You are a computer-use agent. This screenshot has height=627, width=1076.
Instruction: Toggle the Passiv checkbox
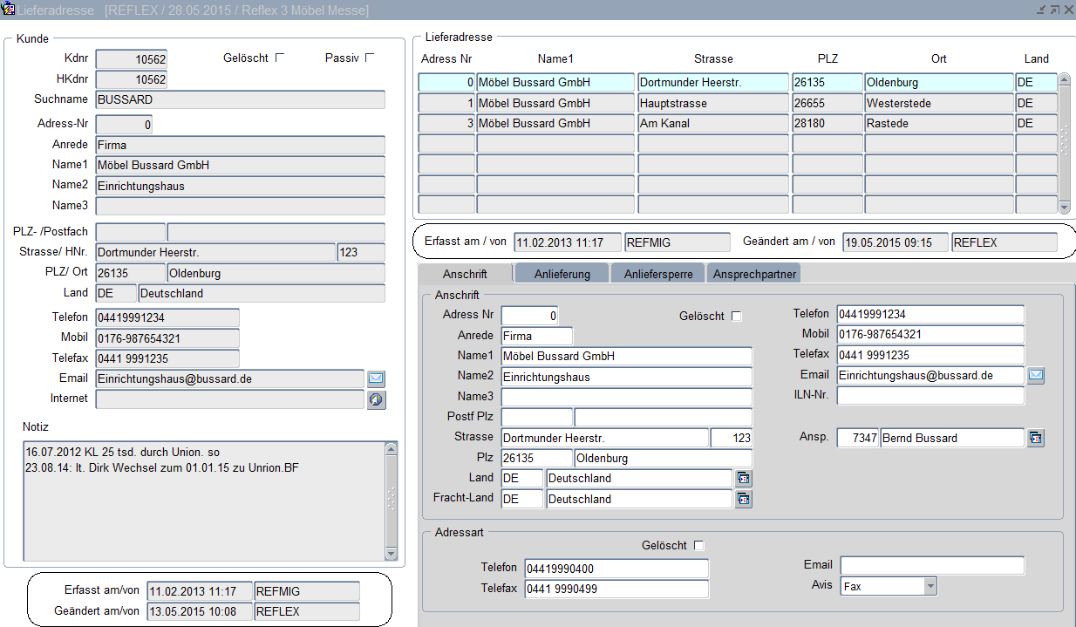pos(370,58)
